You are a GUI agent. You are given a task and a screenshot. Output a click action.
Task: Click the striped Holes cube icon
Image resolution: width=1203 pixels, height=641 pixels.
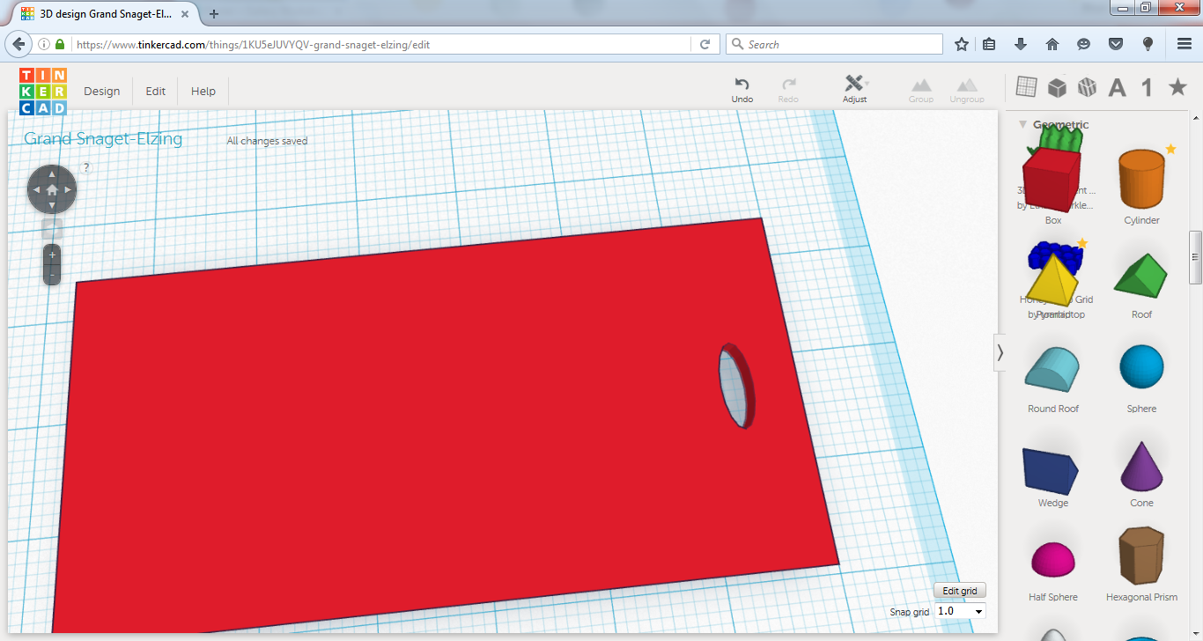pyautogui.click(x=1087, y=86)
